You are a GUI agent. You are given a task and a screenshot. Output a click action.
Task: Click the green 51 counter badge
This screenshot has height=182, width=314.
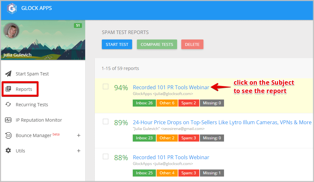coord(78,25)
